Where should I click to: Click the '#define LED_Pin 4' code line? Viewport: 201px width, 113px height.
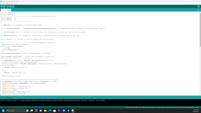(x=8, y=18)
